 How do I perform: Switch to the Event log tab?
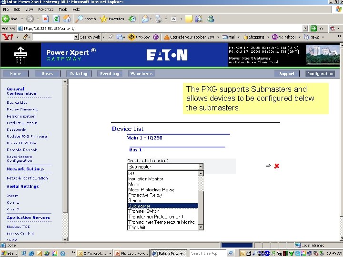(110, 74)
